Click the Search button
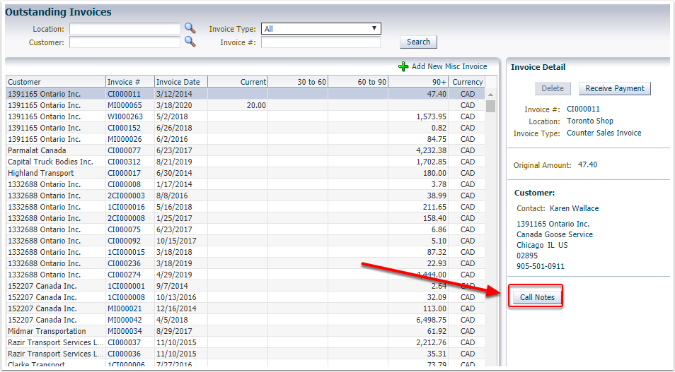Image resolution: width=675 pixels, height=372 pixels. 418,42
